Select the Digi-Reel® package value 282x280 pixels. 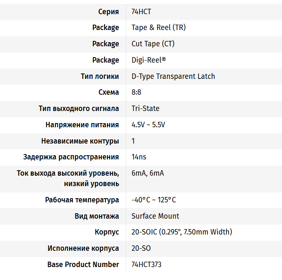[148, 60]
